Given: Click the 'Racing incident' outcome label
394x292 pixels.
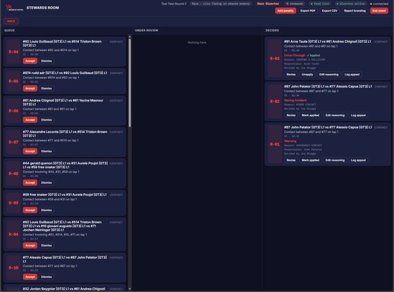Looking at the screenshot, I should [x=295, y=100].
